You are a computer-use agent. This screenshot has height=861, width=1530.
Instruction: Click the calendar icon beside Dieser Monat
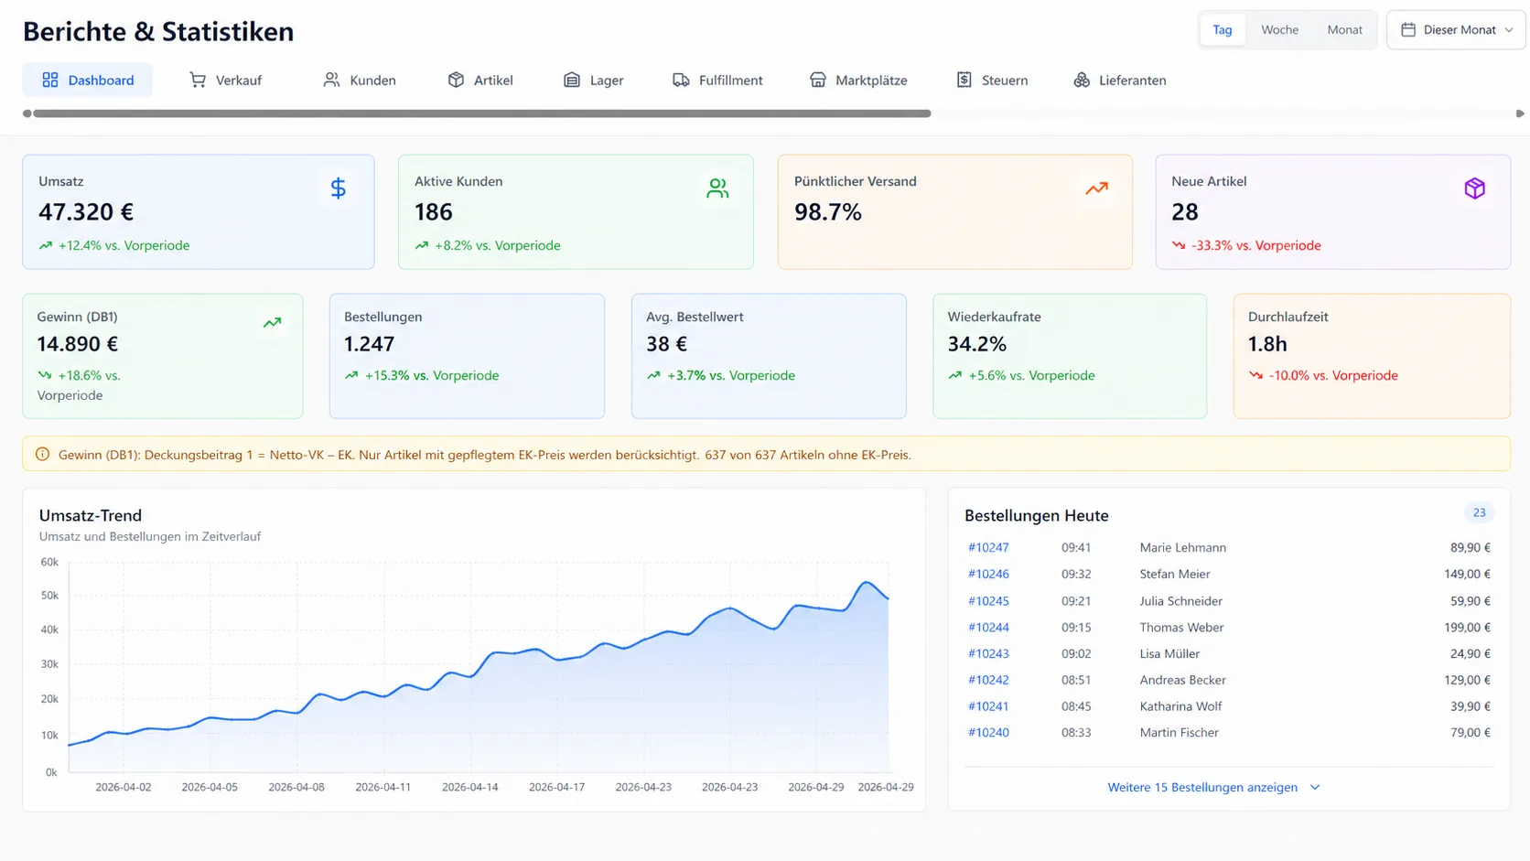click(x=1408, y=30)
